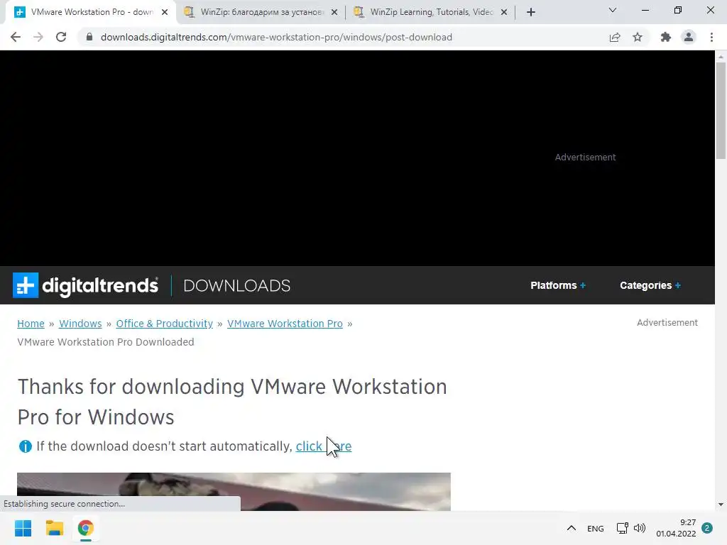Open Office & Productivity breadcrumb
The image size is (727, 545).
[x=164, y=324]
